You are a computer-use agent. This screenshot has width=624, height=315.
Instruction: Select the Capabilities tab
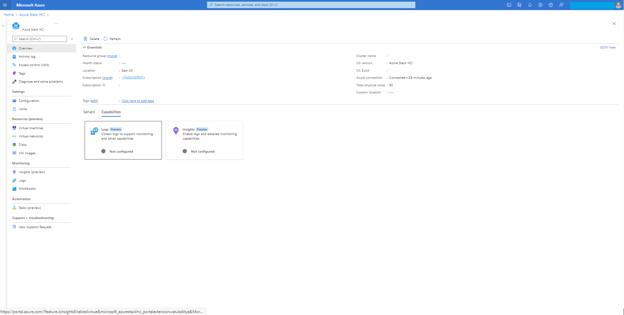pos(111,112)
